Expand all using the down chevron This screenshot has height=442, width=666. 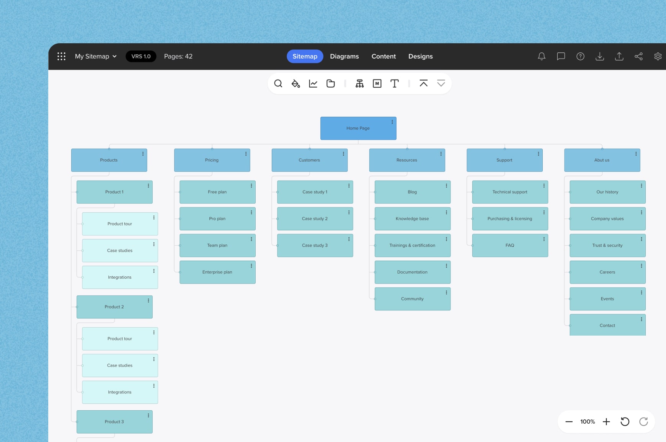[x=441, y=83]
